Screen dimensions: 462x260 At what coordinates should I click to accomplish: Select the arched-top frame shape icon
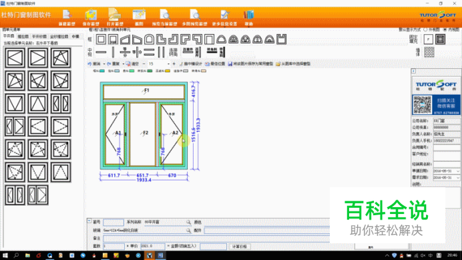pyautogui.click(x=149, y=39)
